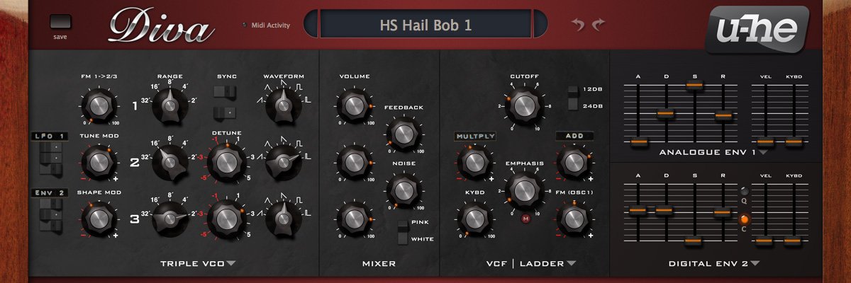The height and width of the screenshot is (283, 851).
Task: Click the save button
Action: (x=60, y=21)
